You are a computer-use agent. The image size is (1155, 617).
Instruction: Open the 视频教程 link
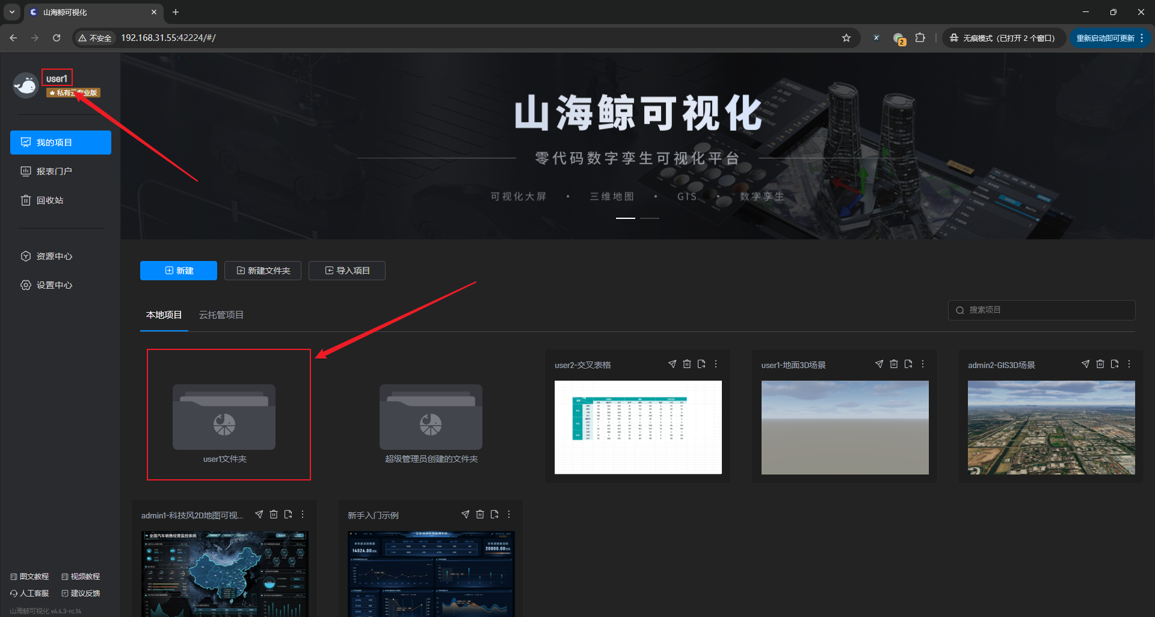81,577
